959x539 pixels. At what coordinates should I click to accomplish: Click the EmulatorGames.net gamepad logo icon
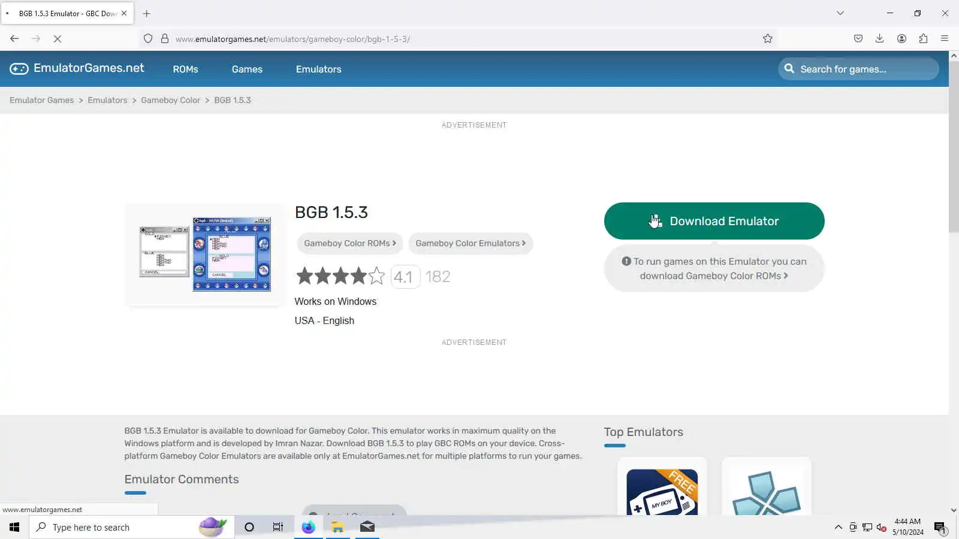[19, 69]
